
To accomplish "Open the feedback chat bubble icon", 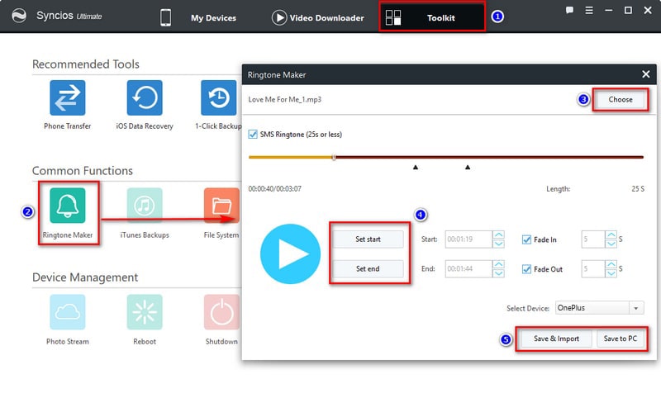I will [x=569, y=10].
